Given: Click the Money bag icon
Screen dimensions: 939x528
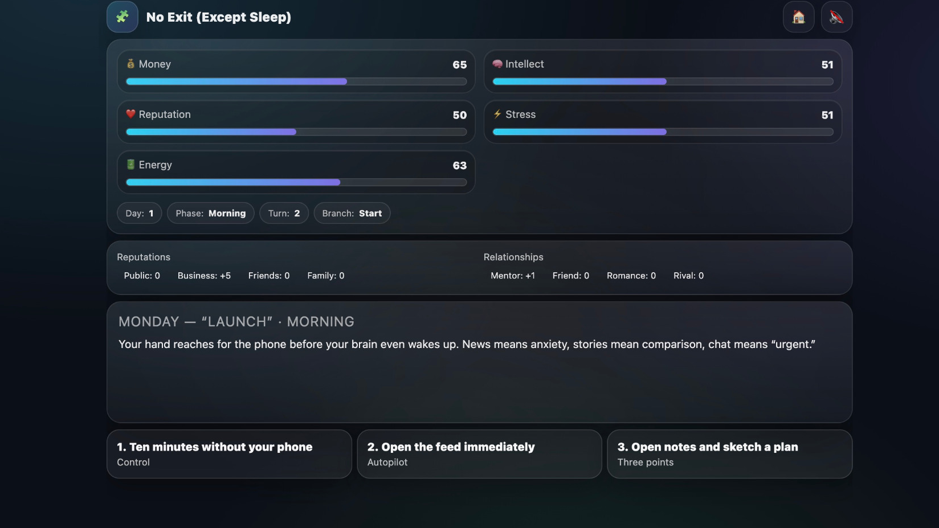Looking at the screenshot, I should click(x=130, y=64).
